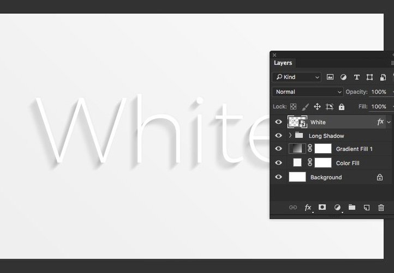The image size is (394, 273).
Task: Add a layer mask from the bottom bar
Action: (x=323, y=207)
